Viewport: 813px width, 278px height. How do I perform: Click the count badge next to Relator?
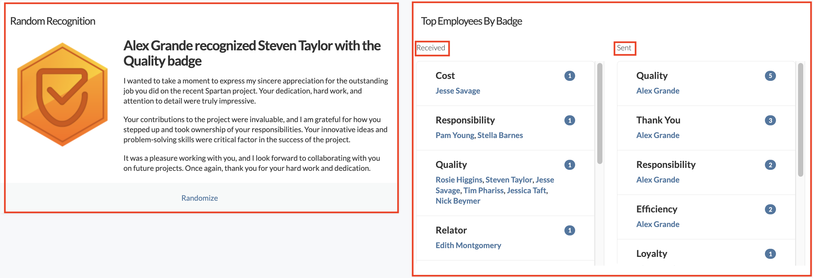tap(569, 231)
